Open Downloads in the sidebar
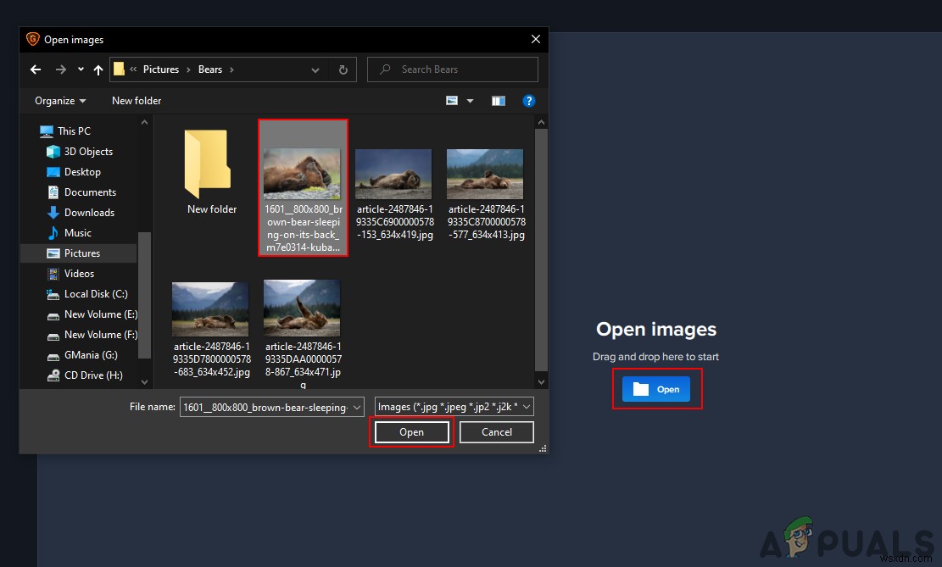The image size is (942, 567). [x=81, y=213]
